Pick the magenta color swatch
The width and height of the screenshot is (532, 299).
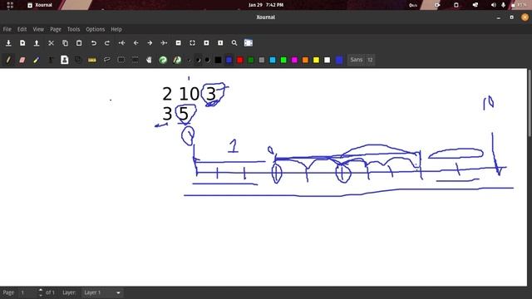coord(294,60)
